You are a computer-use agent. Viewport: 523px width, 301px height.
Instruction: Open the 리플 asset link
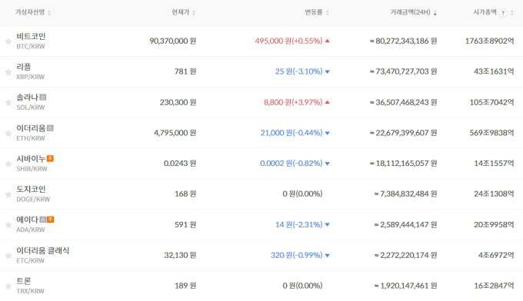[x=24, y=67]
